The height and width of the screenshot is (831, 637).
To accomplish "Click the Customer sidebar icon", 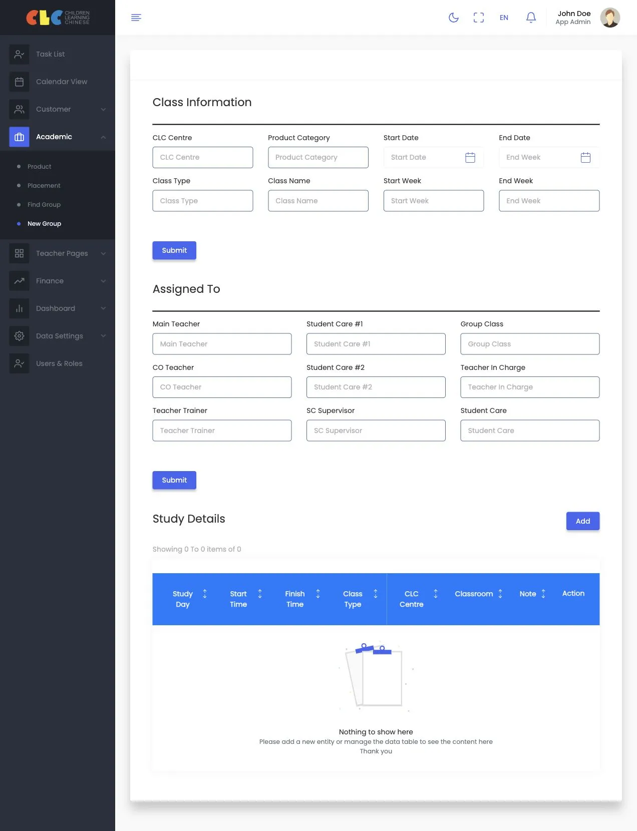I will tap(19, 109).
